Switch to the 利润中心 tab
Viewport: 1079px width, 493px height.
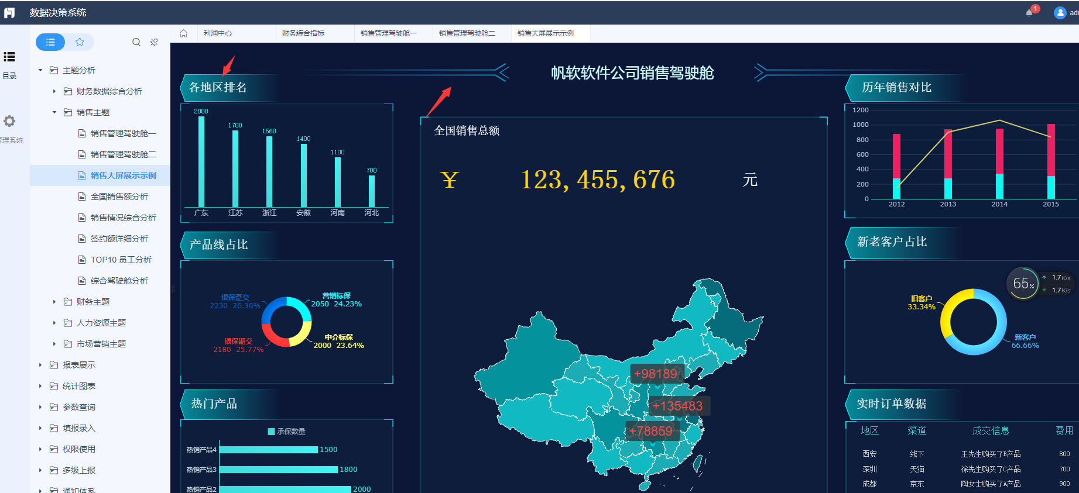(236, 33)
